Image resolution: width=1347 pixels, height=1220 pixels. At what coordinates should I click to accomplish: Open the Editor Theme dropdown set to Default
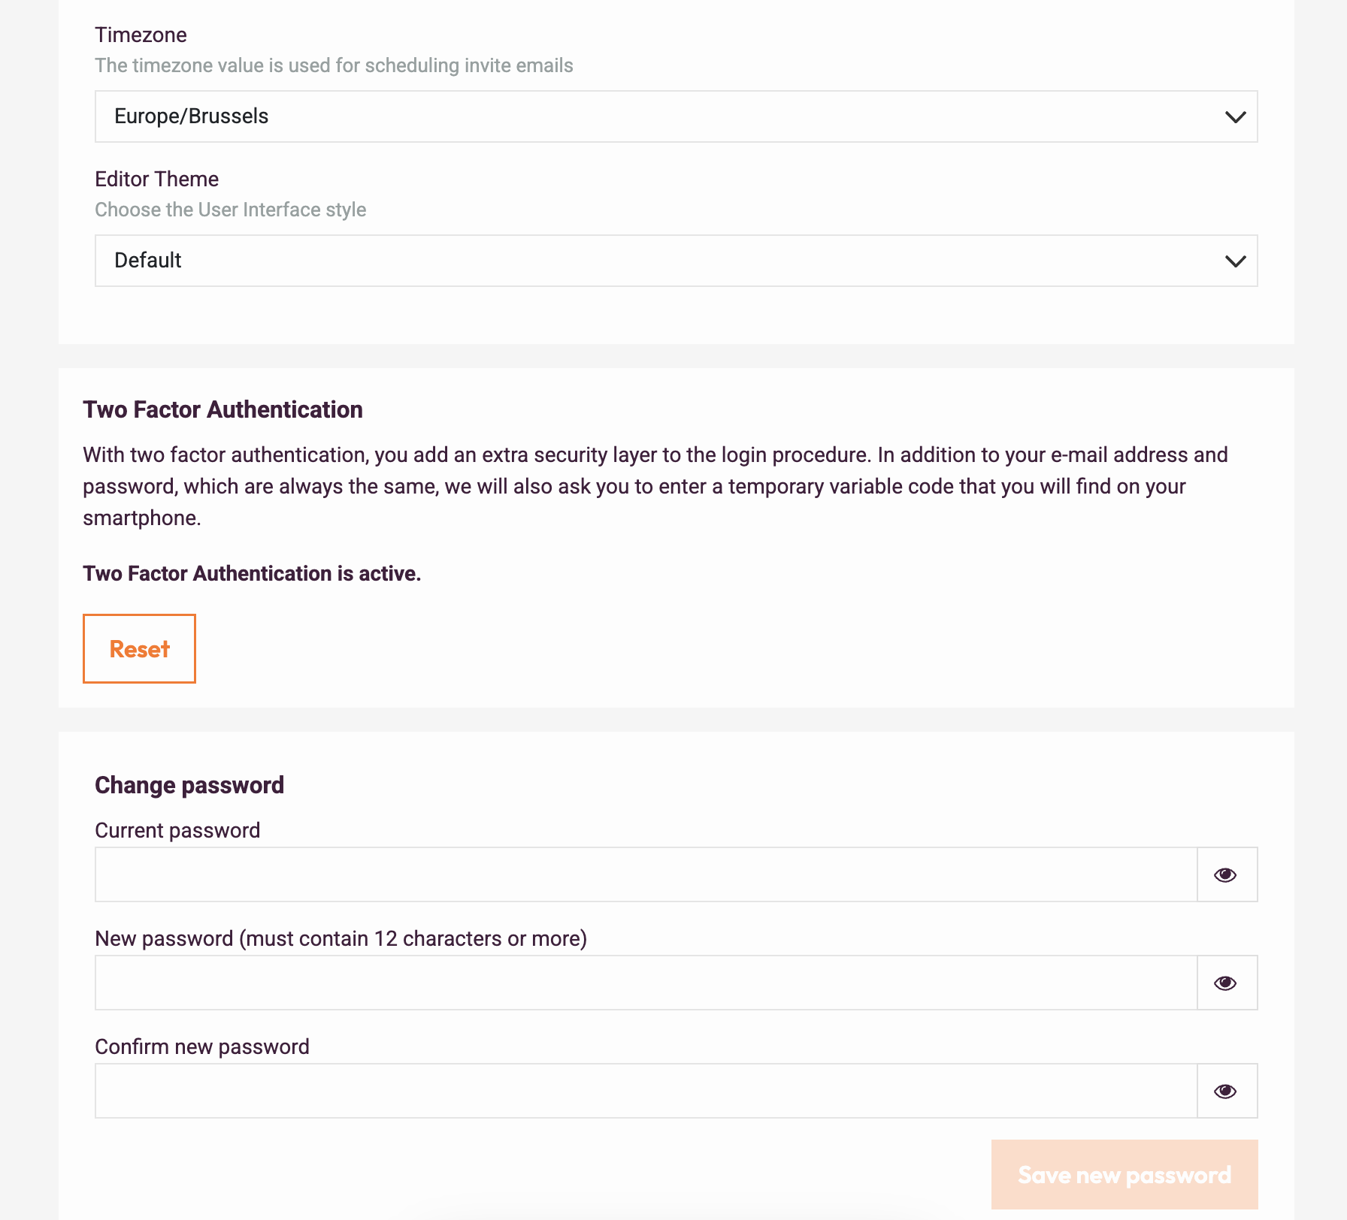point(676,261)
